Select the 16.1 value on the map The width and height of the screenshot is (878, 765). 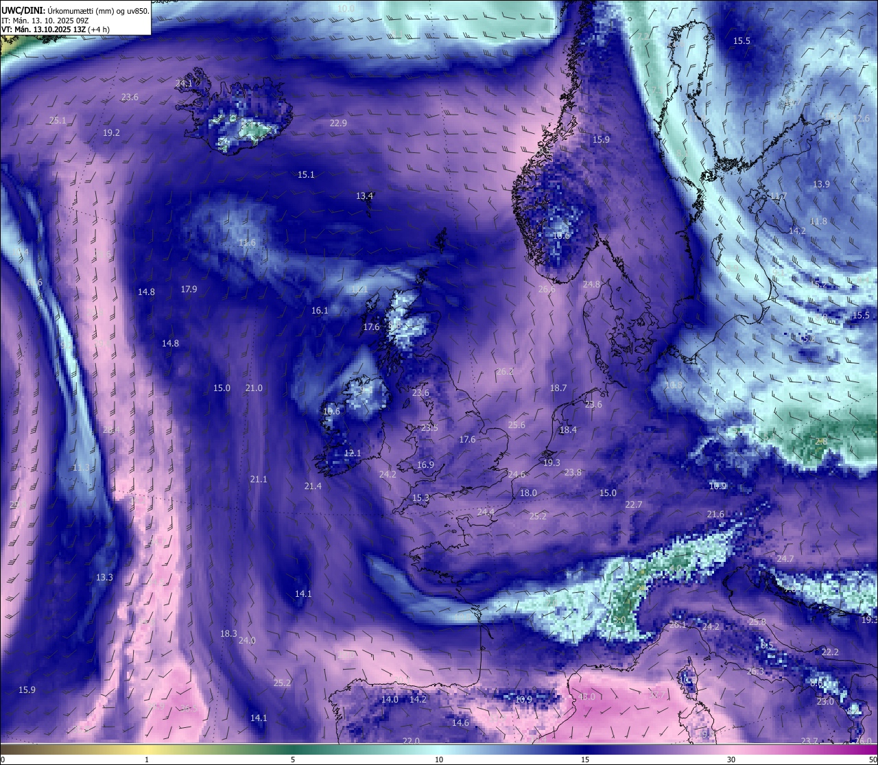pyautogui.click(x=320, y=311)
